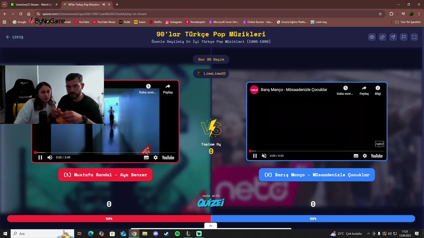Vote for (2) Barış Manço - Müsaadenizle Çocuklar
424x238 pixels.
click(317, 175)
